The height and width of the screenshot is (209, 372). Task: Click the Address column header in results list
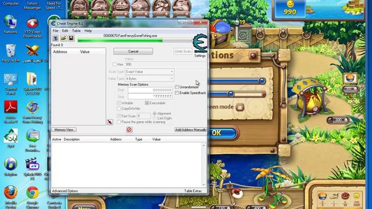pos(60,52)
